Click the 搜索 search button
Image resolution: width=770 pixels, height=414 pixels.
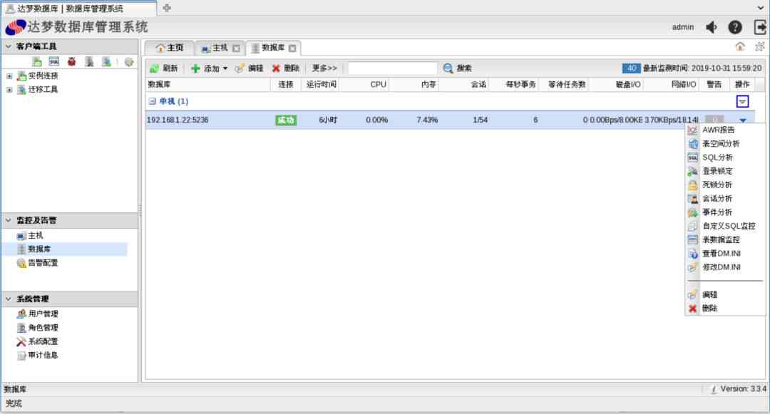coord(457,68)
